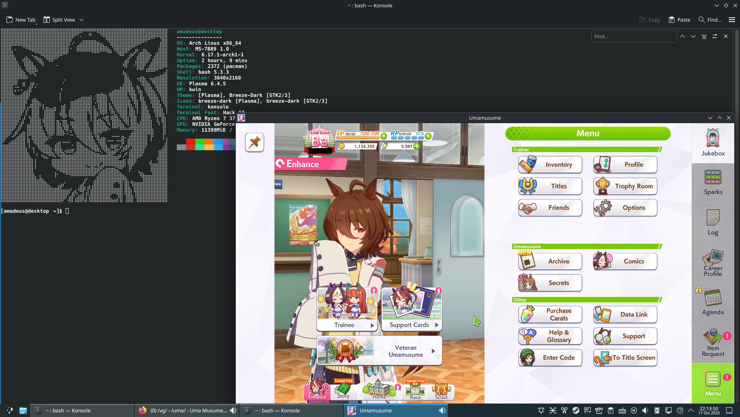Open the Agenda calendar icon
Screen dimensions: 740x417
(713, 302)
